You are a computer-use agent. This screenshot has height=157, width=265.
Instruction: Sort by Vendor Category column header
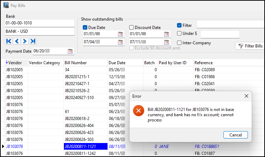46,63
